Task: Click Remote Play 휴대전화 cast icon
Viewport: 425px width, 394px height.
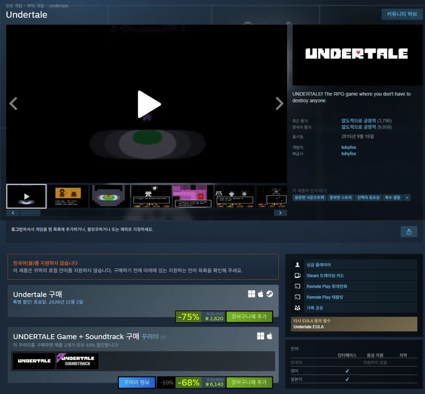Action: pyautogui.click(x=297, y=286)
